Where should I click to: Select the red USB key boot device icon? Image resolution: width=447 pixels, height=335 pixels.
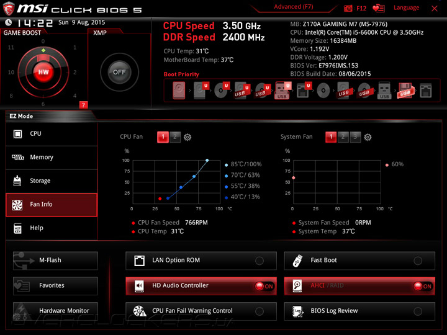[282, 91]
